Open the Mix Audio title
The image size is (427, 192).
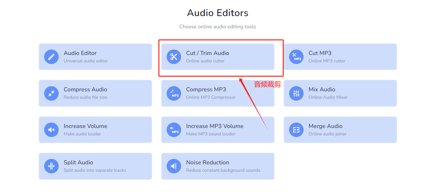click(322, 89)
